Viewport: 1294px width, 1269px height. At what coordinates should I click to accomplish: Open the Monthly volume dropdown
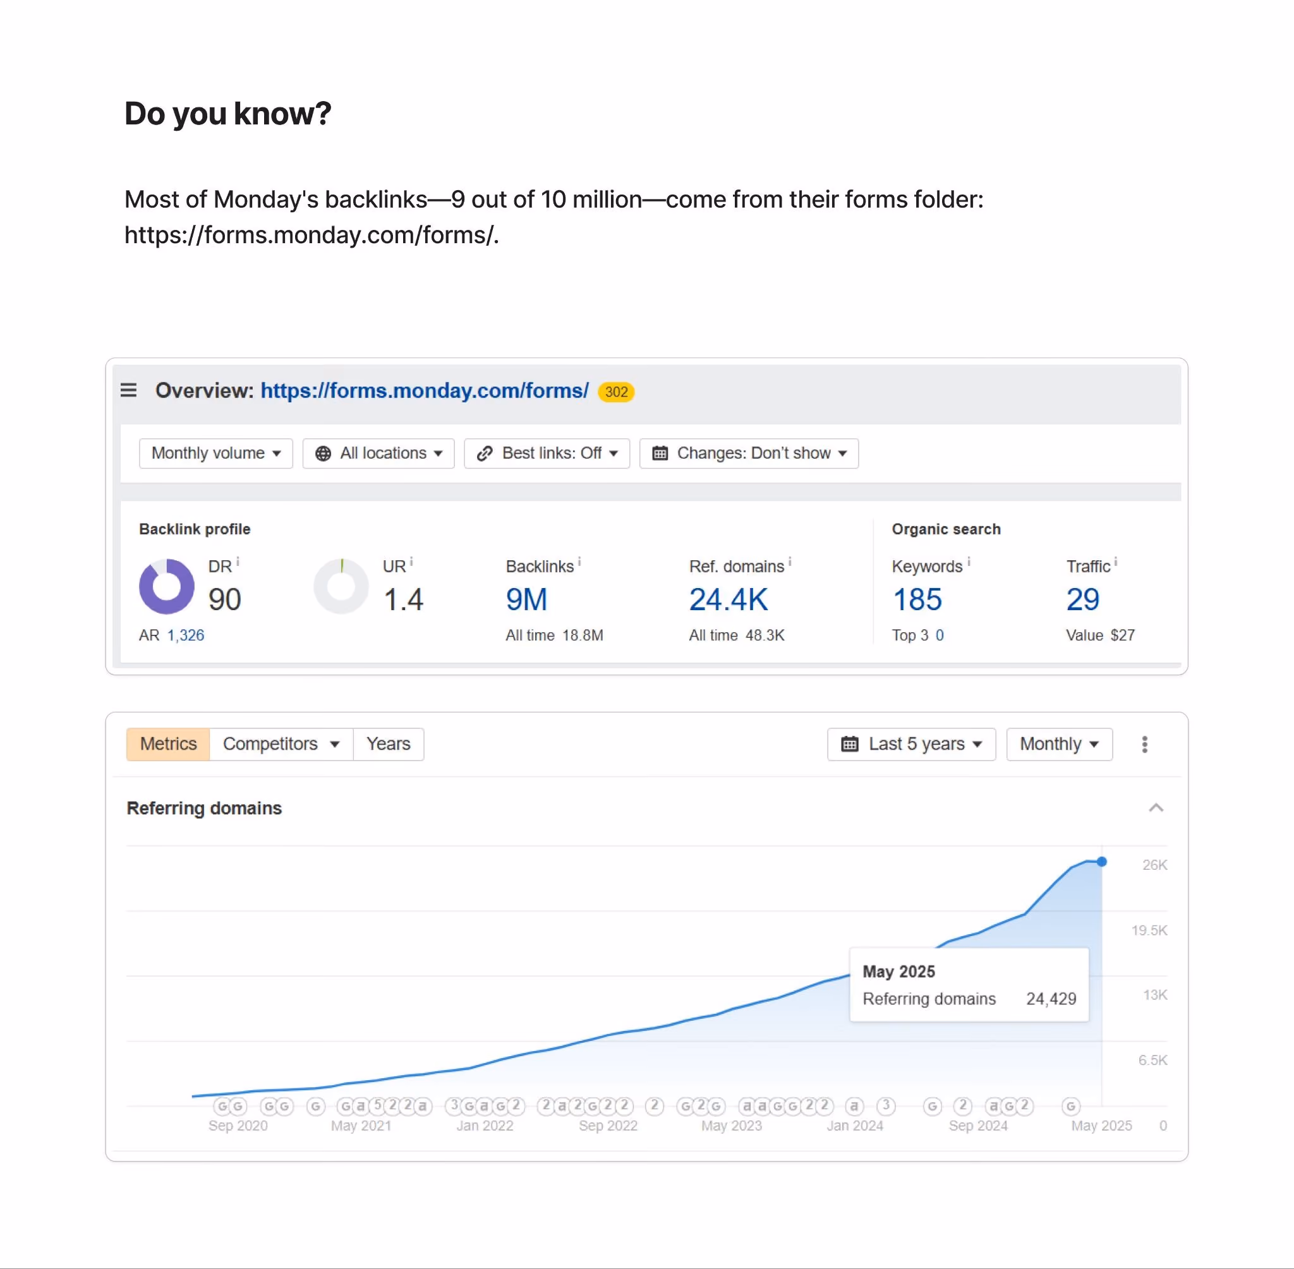click(216, 454)
